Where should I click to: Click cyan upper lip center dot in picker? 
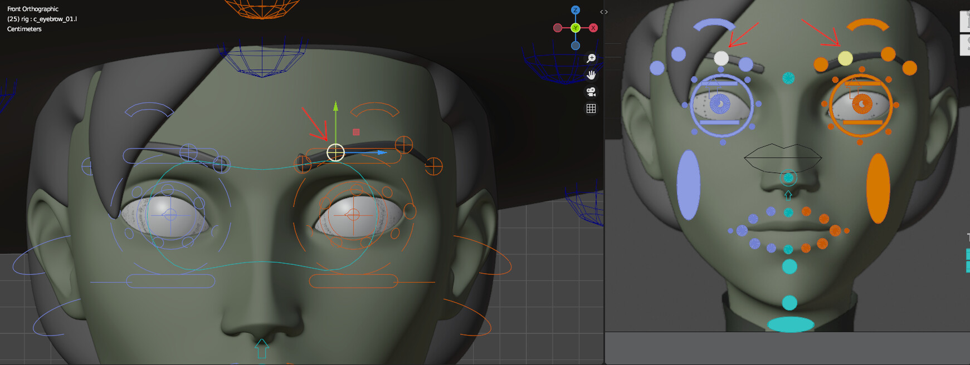tap(788, 213)
